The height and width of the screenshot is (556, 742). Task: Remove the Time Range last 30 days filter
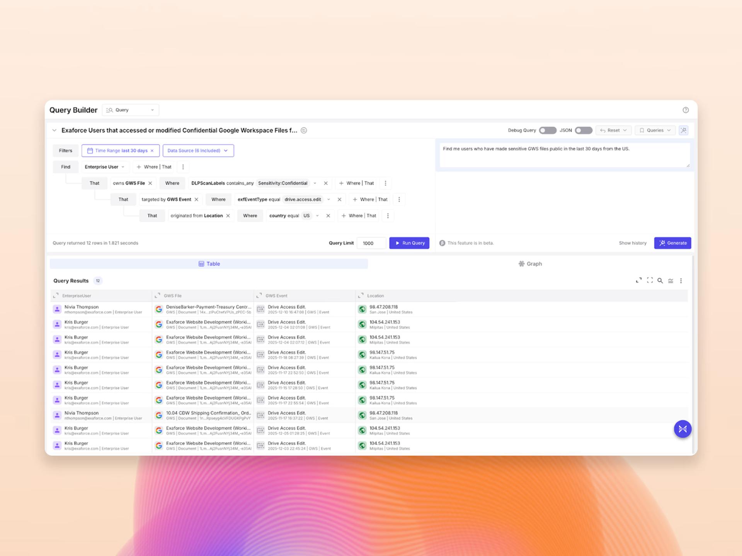pos(152,151)
